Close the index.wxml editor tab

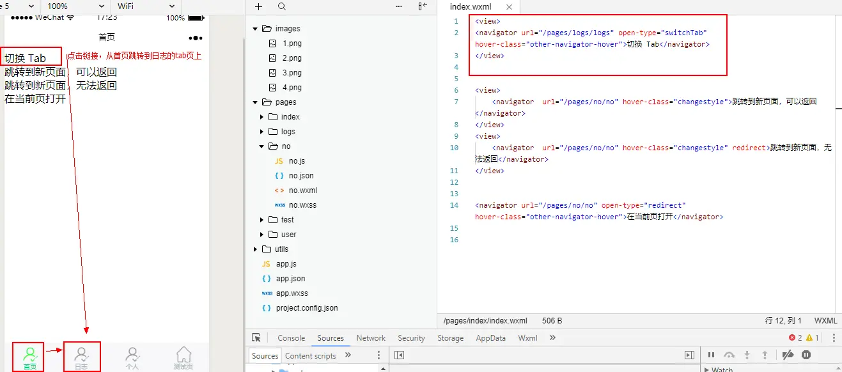[x=510, y=7]
